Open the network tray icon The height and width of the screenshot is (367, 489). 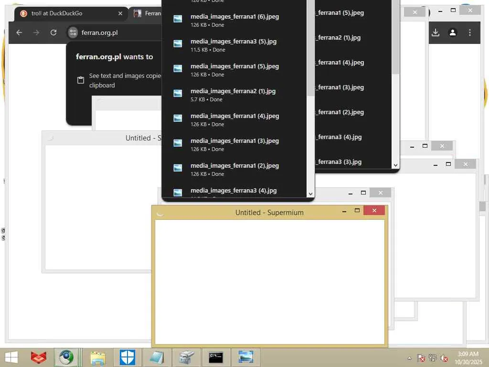[x=432, y=357]
